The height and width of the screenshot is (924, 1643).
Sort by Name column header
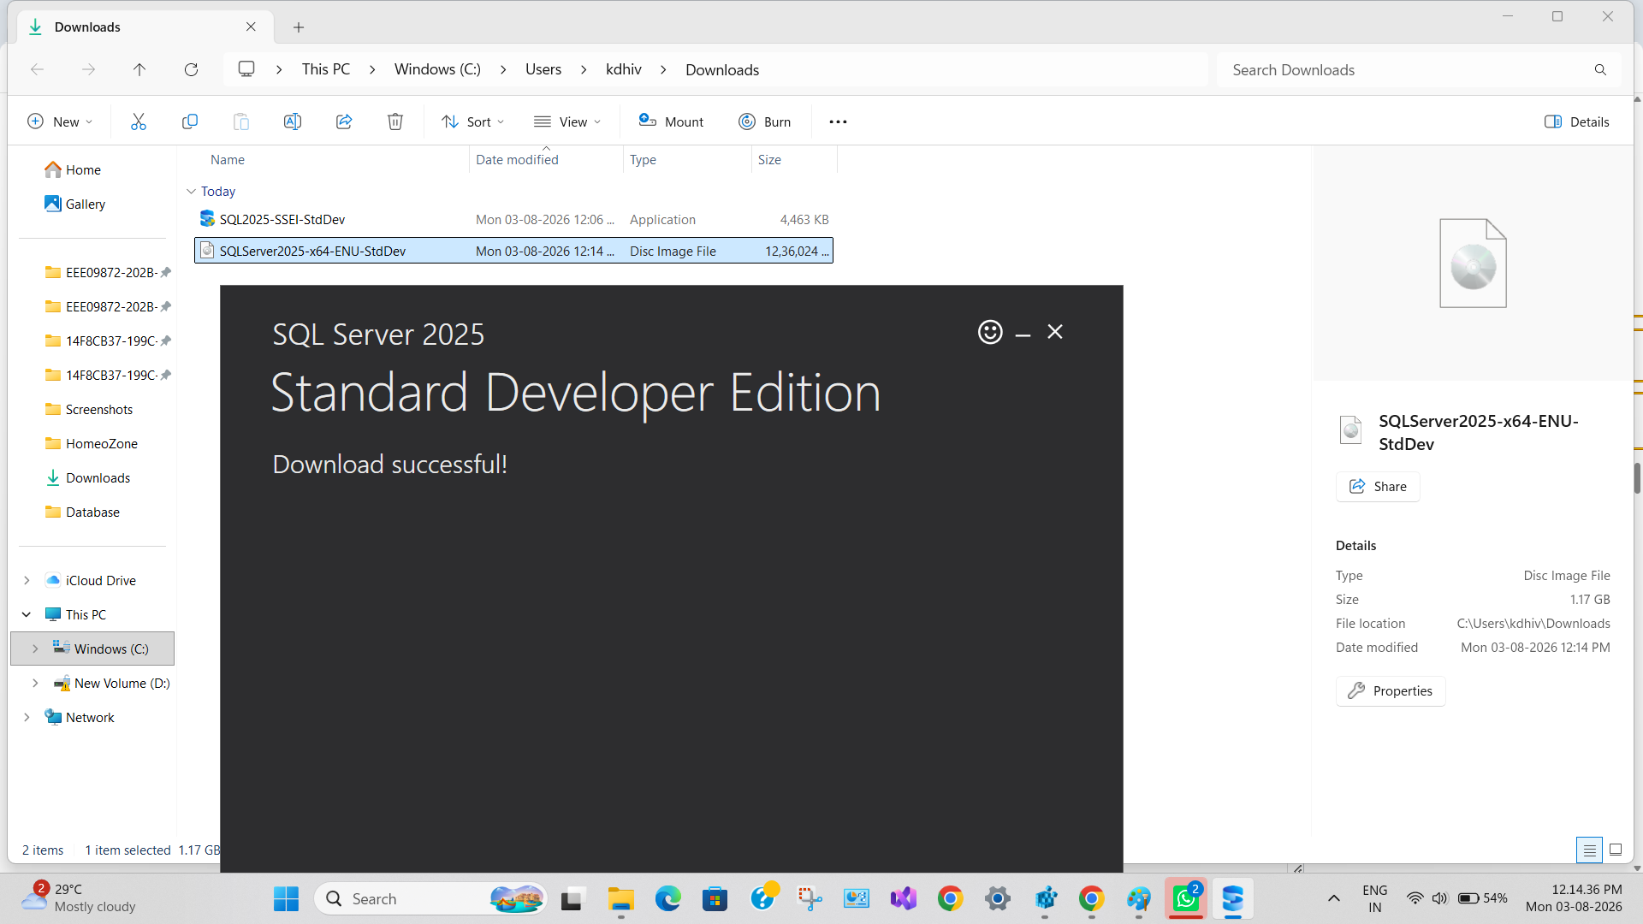click(228, 160)
